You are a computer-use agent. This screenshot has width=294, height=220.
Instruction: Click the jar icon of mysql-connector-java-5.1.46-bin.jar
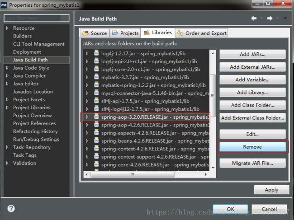point(96,93)
